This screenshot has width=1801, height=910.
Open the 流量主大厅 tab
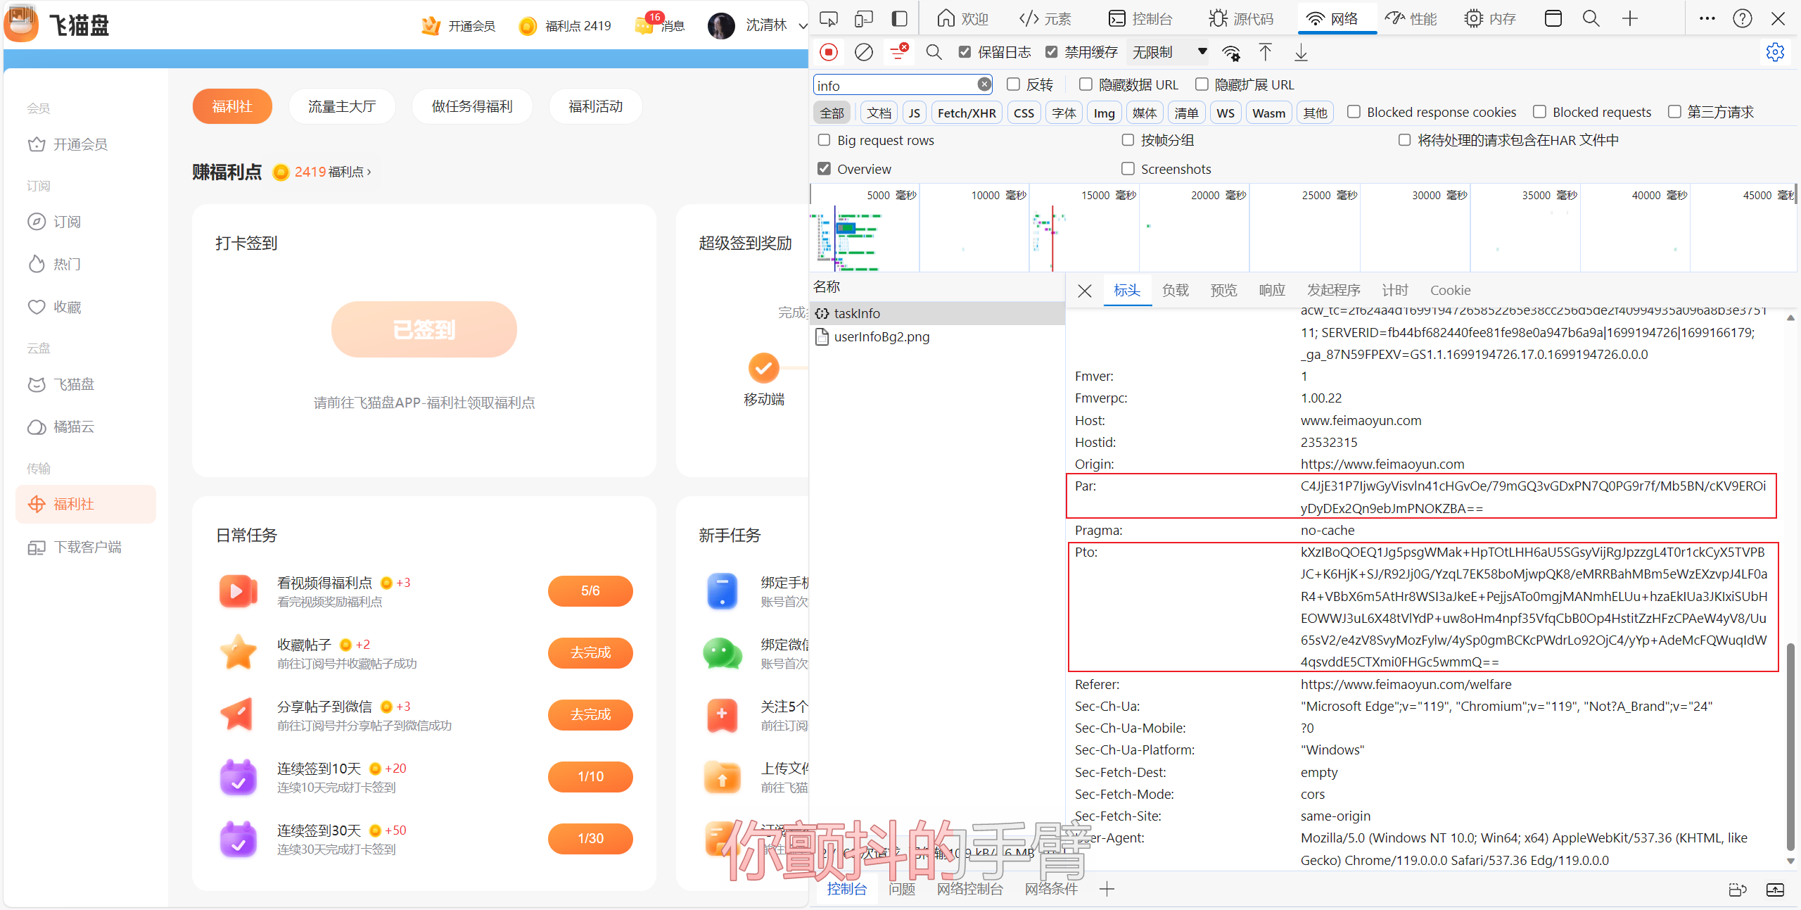click(342, 106)
